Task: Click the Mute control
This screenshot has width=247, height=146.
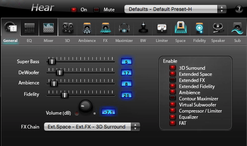Action: 96,9
